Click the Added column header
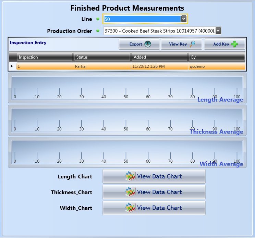Image resolution: width=255 pixels, height=238 pixels. (159, 57)
